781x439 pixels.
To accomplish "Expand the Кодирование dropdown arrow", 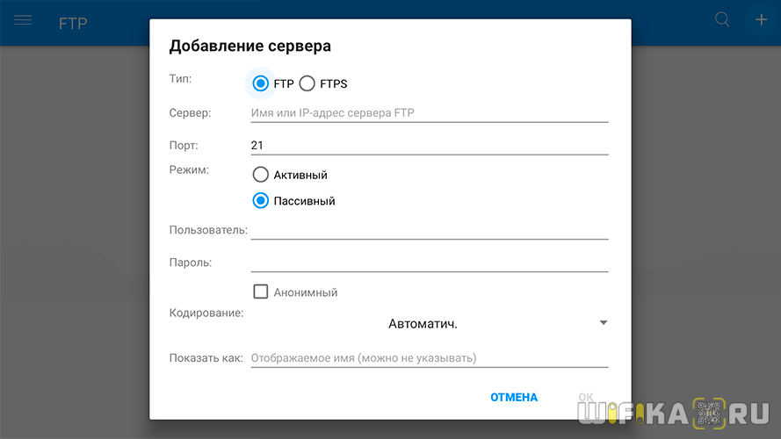I will pos(603,323).
